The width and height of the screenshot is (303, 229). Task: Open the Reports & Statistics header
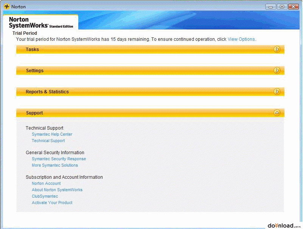pos(150,91)
